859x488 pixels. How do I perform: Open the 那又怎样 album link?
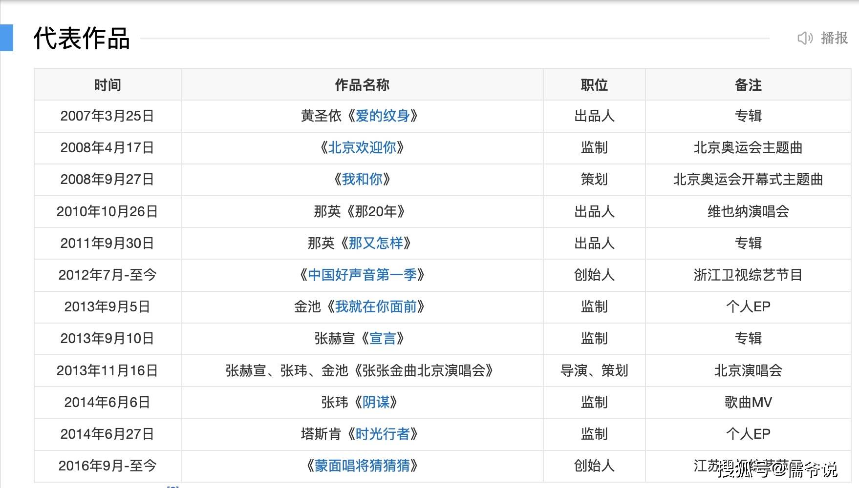click(x=376, y=243)
